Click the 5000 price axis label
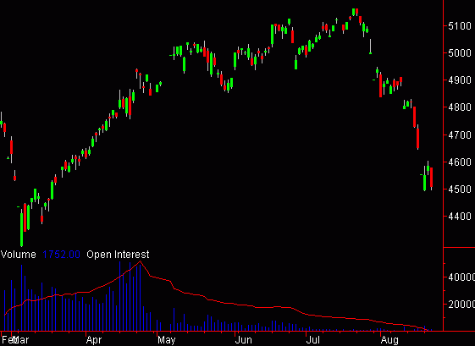Viewport: 475px width, 346px height. pos(460,53)
